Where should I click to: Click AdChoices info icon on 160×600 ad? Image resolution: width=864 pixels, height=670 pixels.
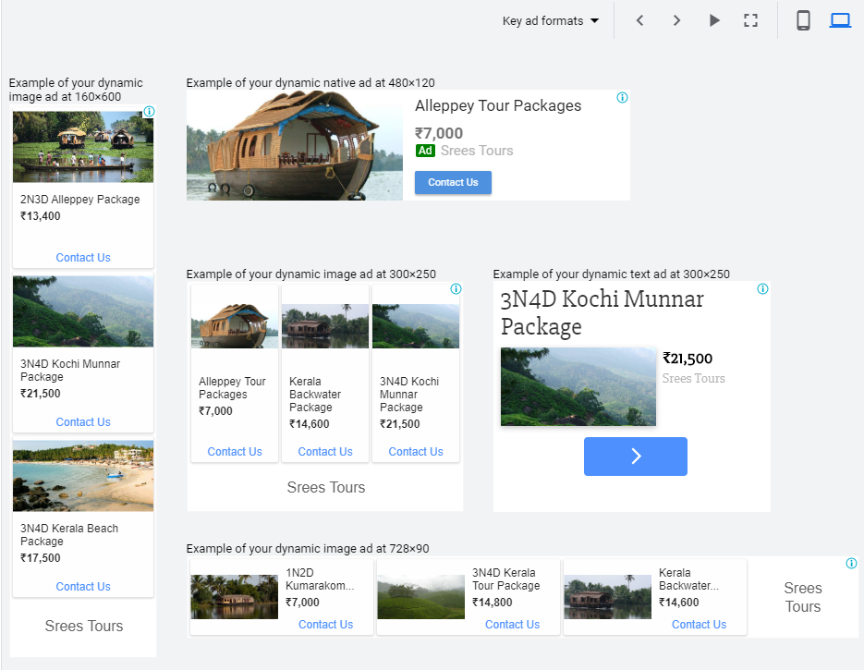(149, 112)
